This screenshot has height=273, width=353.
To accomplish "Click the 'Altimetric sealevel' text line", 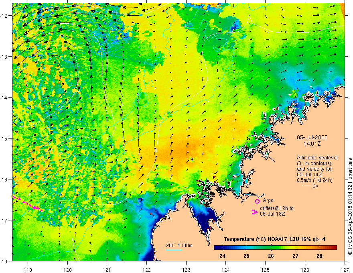I will tap(317, 158).
